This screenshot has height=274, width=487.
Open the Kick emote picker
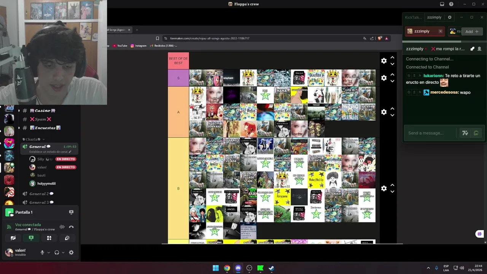point(476,133)
